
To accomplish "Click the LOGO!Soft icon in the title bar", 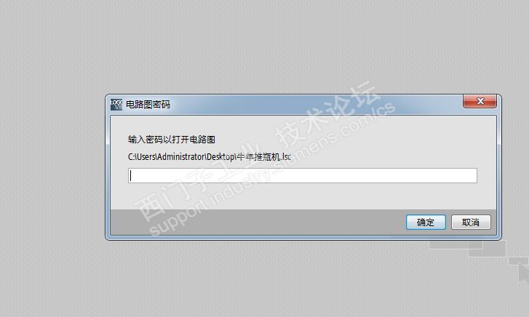I will [116, 105].
